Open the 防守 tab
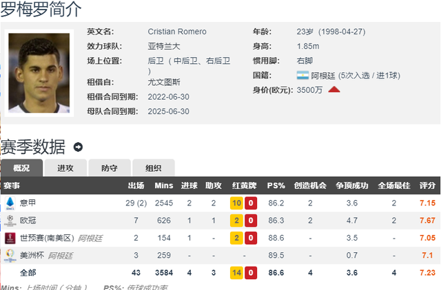Image resolution: width=441 pixels, height=290 pixels. tap(109, 168)
